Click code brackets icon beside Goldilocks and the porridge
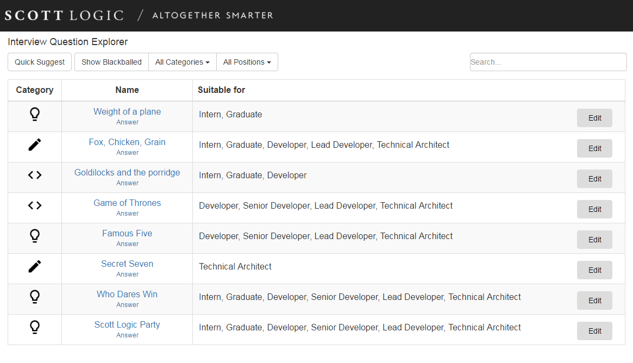 coord(35,175)
